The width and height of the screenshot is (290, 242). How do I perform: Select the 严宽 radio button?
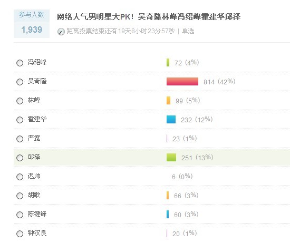point(20,139)
